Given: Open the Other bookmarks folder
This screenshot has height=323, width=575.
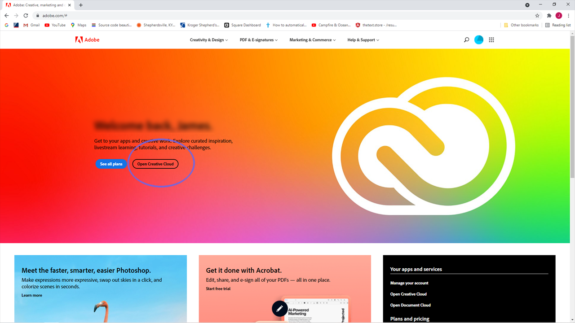Looking at the screenshot, I should (521, 25).
